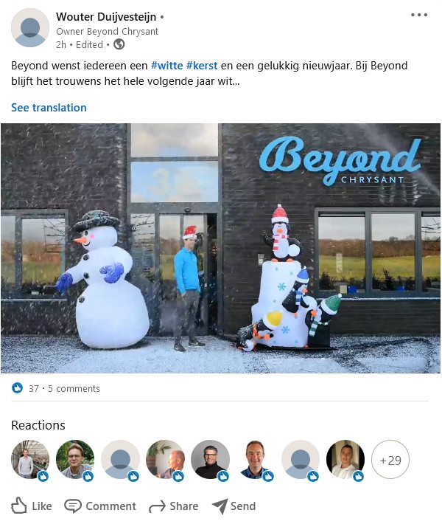Click the globe visibility icon
Image resolution: width=442 pixels, height=524 pixels.
pos(119,44)
